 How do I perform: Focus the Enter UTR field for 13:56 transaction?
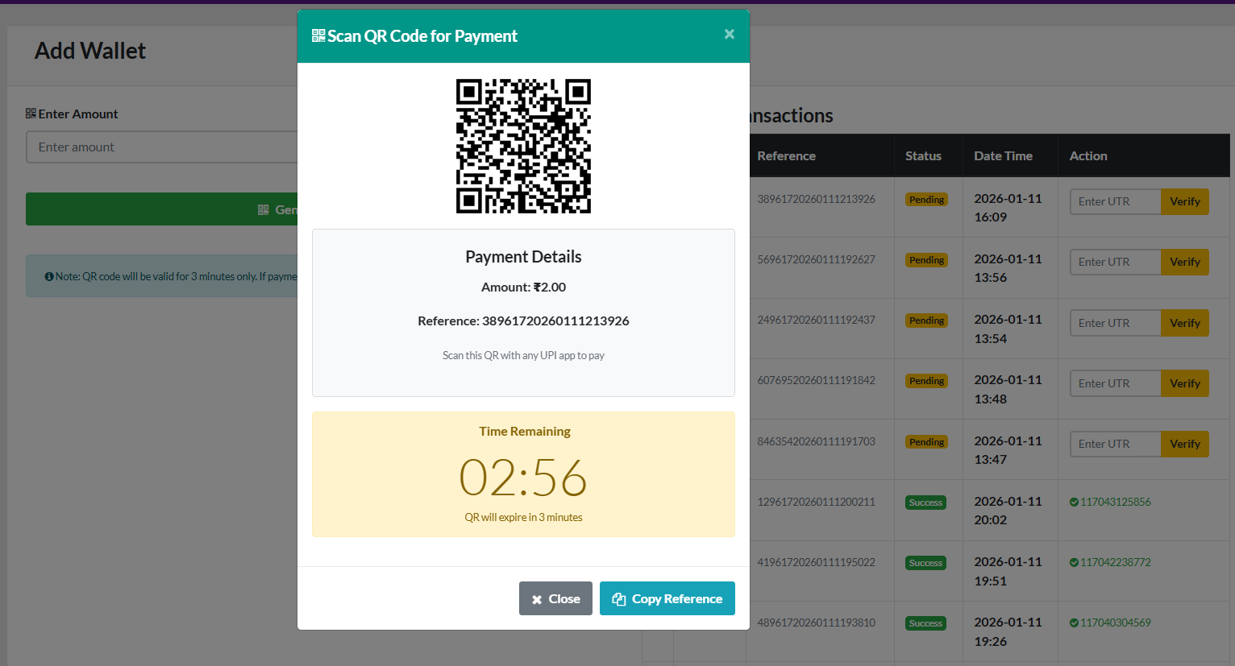coord(1115,262)
